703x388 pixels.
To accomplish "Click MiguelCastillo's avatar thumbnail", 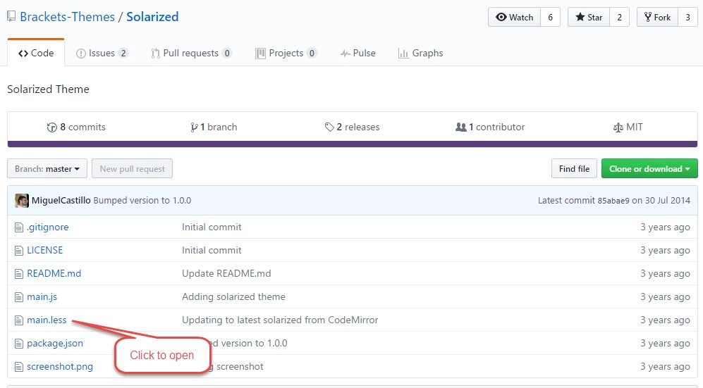I will (x=22, y=201).
